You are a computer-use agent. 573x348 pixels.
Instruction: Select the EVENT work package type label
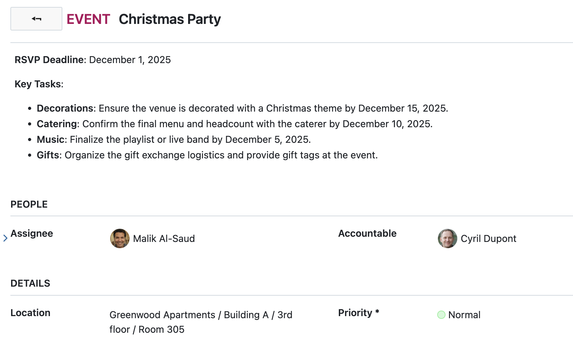click(88, 19)
